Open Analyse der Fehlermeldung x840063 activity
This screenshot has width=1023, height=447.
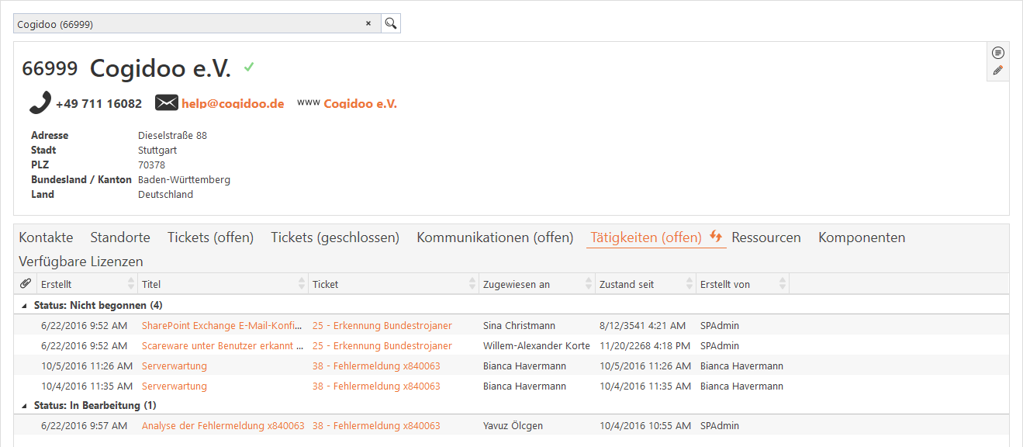click(x=223, y=426)
